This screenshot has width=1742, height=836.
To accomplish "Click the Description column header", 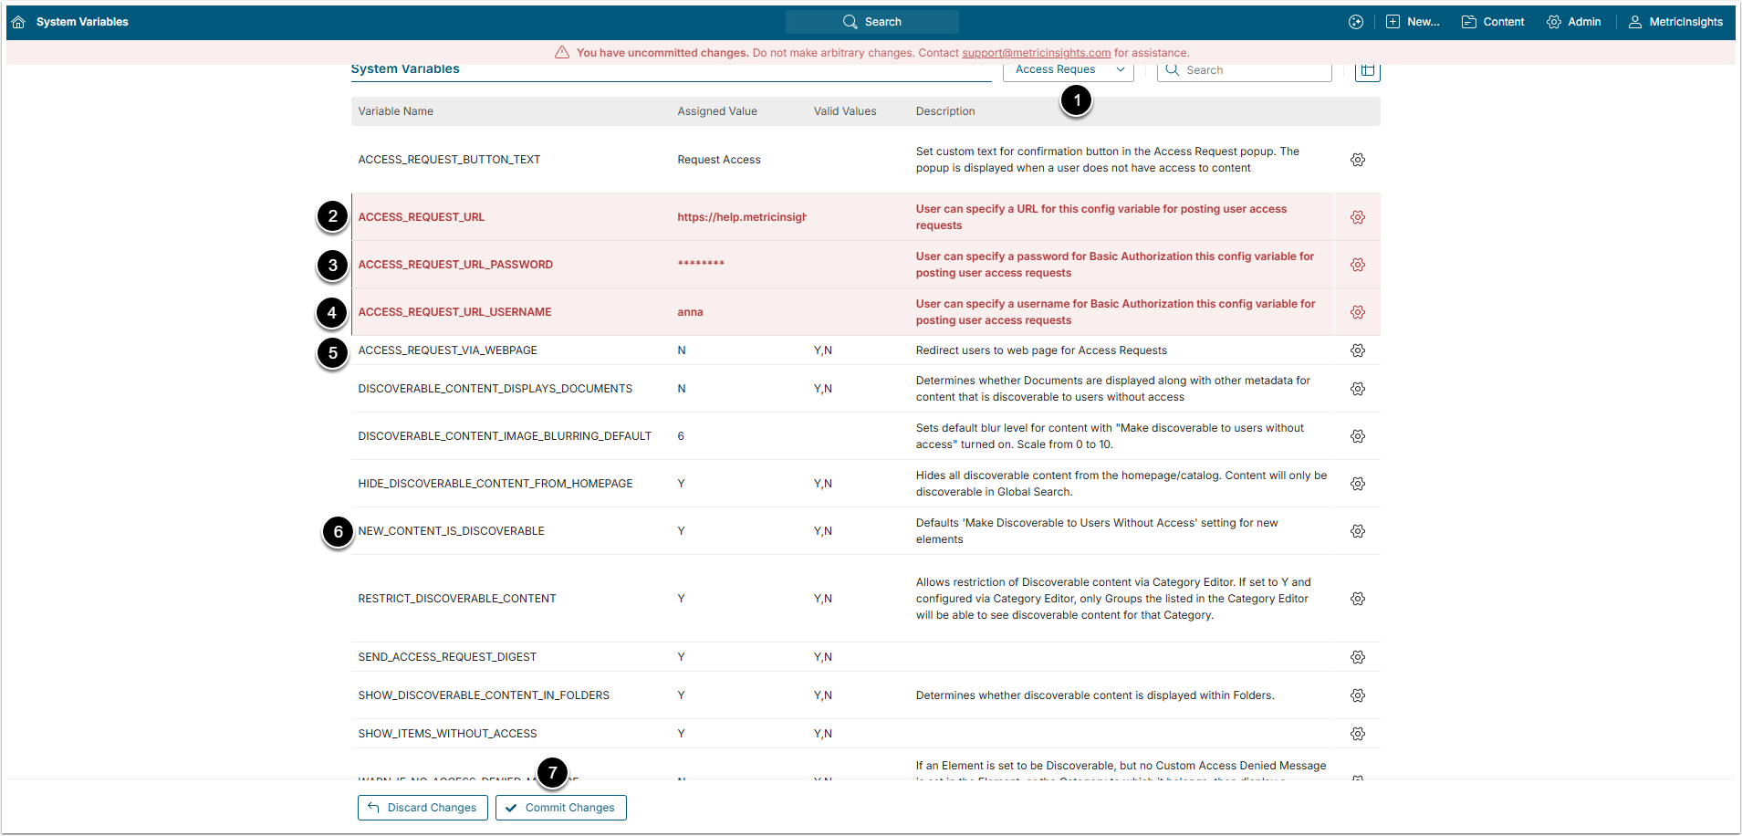I will click(944, 111).
